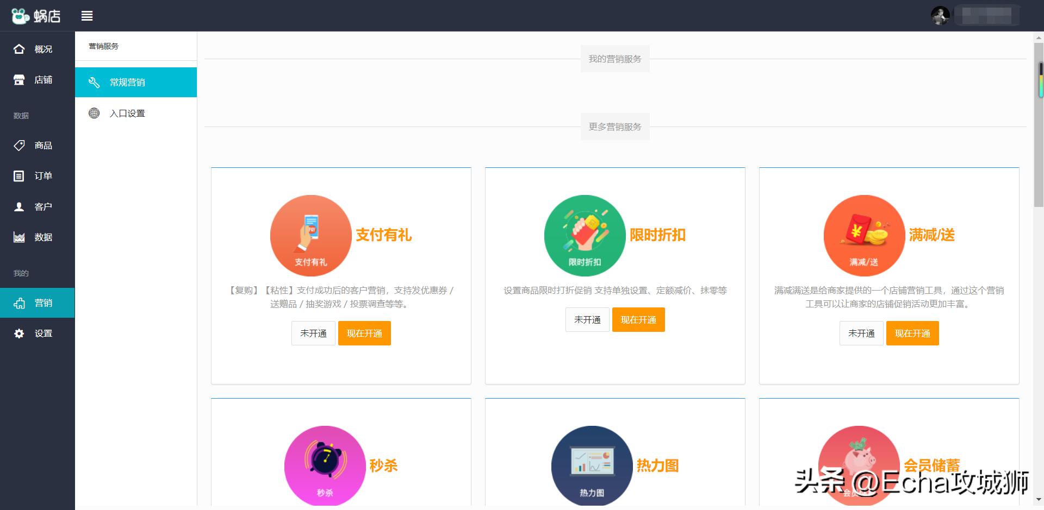This screenshot has height=510, width=1044.
Task: Click 现在开通 for 支付有礼
Action: (x=364, y=333)
